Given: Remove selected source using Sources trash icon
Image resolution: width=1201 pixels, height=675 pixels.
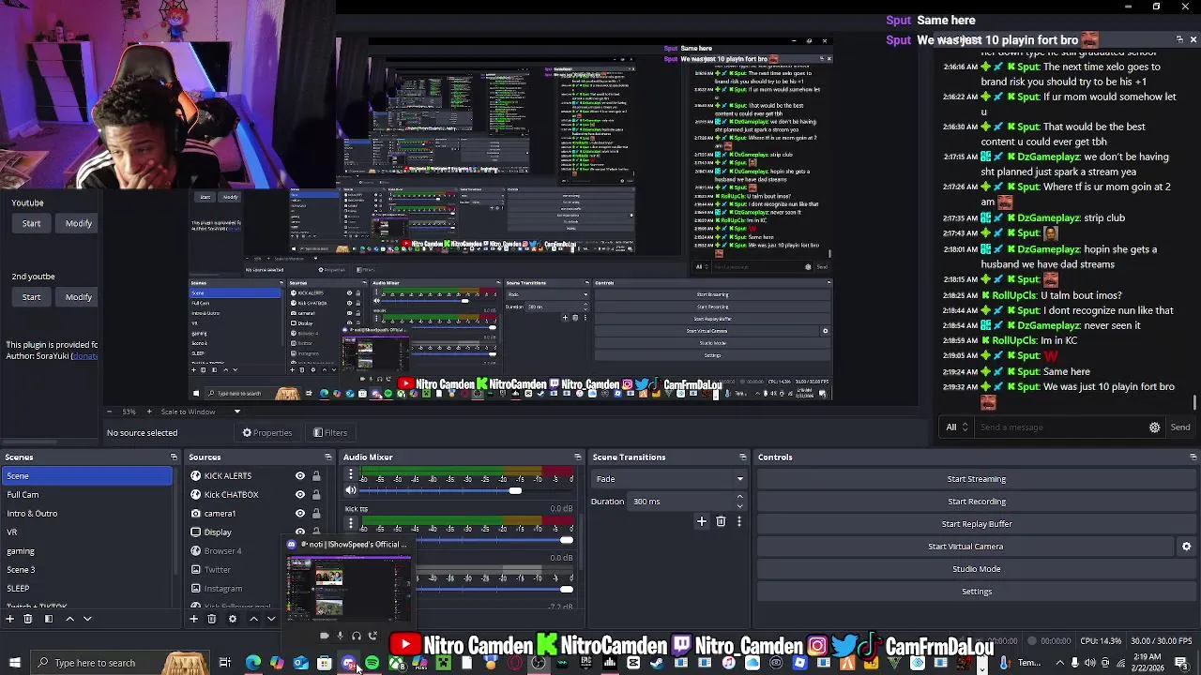Looking at the screenshot, I should click(212, 619).
